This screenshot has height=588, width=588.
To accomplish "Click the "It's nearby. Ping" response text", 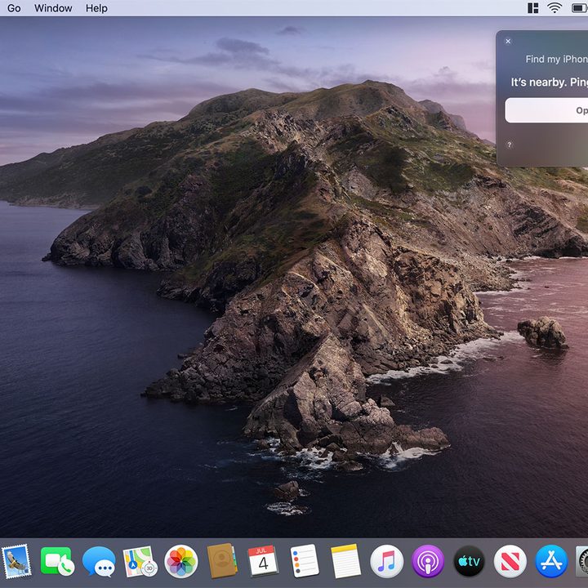I will (549, 82).
